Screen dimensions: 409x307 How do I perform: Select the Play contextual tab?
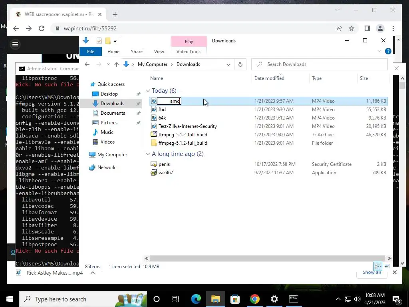189,42
